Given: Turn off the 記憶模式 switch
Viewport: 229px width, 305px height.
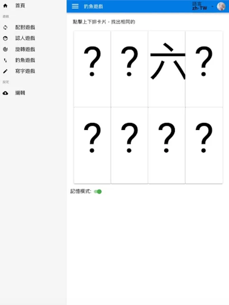Looking at the screenshot, I should (x=98, y=191).
